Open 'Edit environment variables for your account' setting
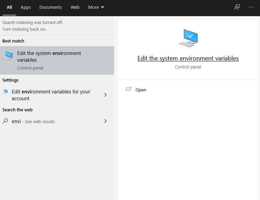Image resolution: width=260 pixels, height=200 pixels. click(51, 95)
